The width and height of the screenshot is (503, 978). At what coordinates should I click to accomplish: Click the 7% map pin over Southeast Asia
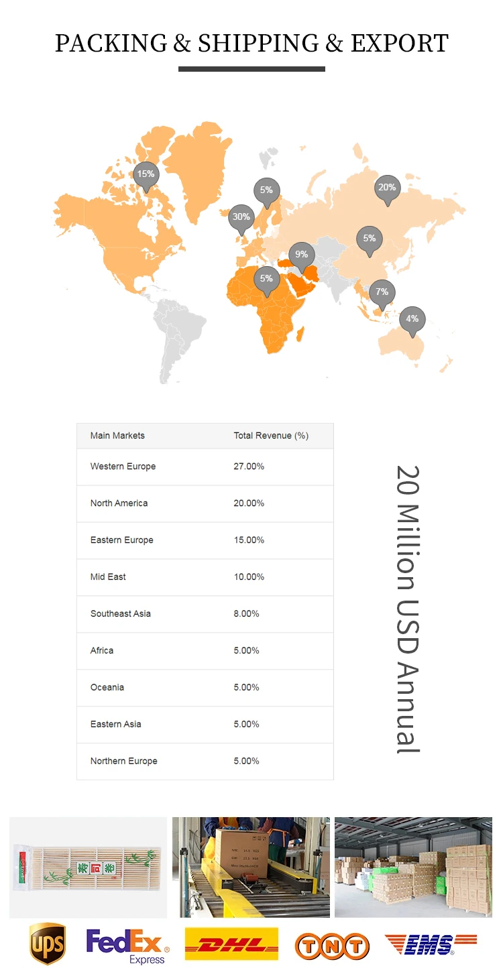(x=382, y=293)
